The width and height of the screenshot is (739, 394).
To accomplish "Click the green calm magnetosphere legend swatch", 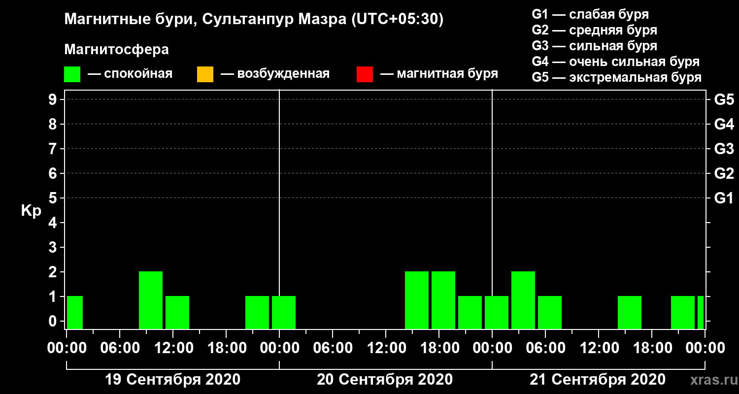I will [x=72, y=74].
